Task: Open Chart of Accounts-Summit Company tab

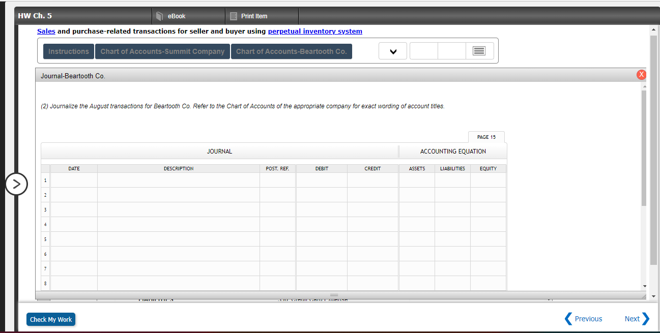Action: tap(162, 51)
